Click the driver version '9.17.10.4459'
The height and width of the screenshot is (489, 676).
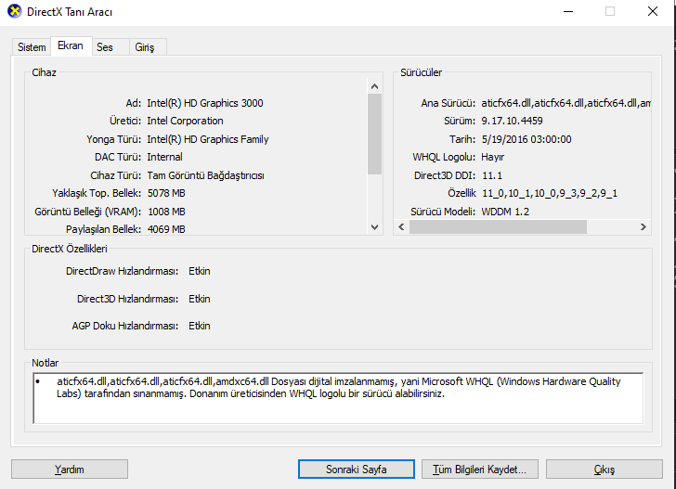coord(513,121)
